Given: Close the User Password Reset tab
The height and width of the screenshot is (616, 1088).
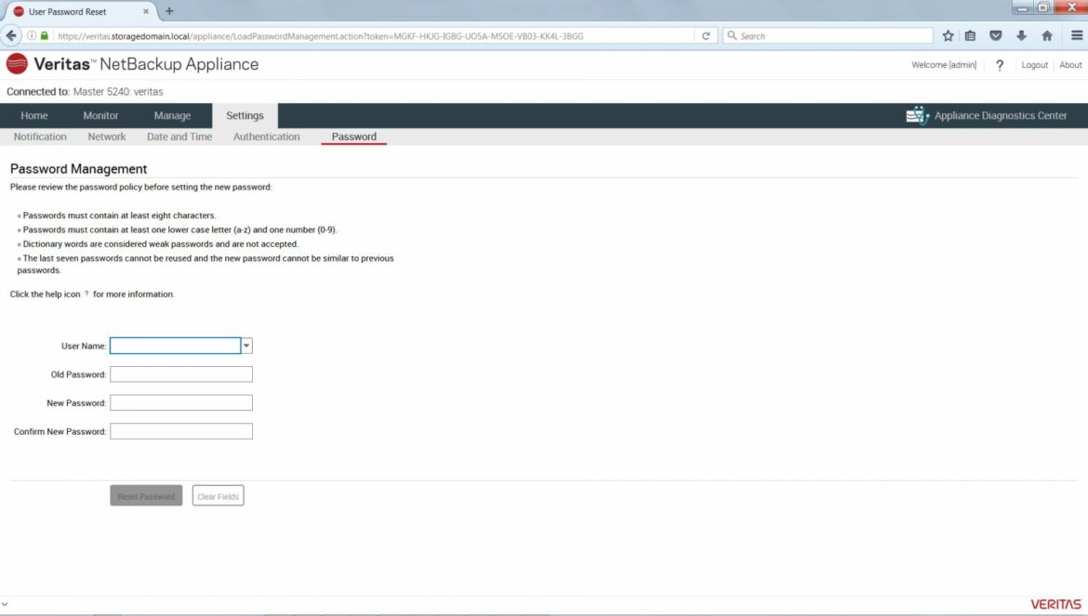Looking at the screenshot, I should click(146, 12).
